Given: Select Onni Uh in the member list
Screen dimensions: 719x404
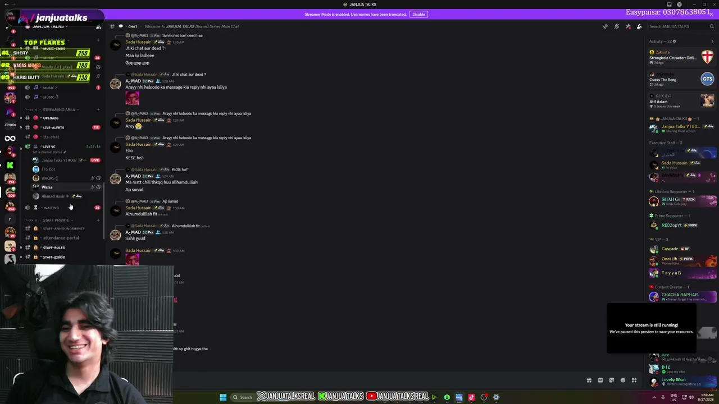Looking at the screenshot, I should click(681, 261).
